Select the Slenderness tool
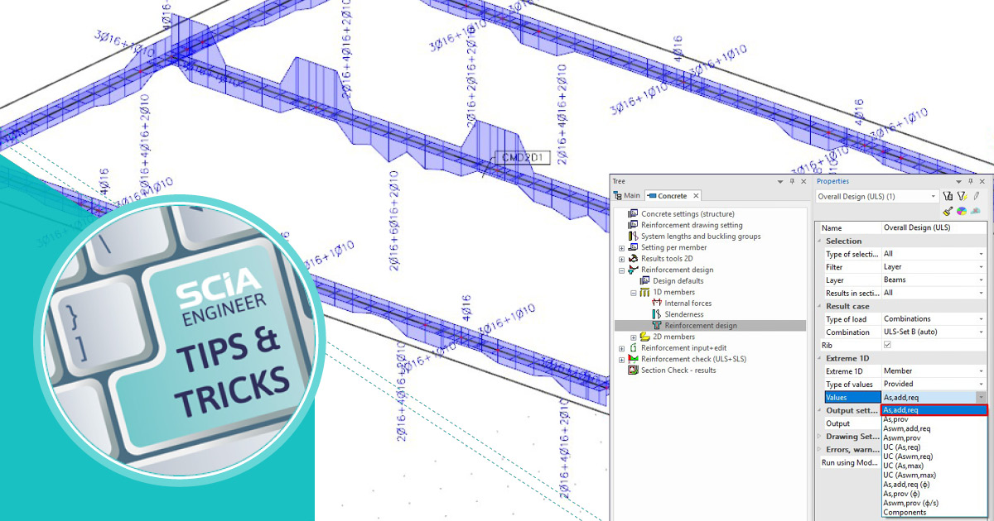The height and width of the screenshot is (521, 994). (683, 314)
